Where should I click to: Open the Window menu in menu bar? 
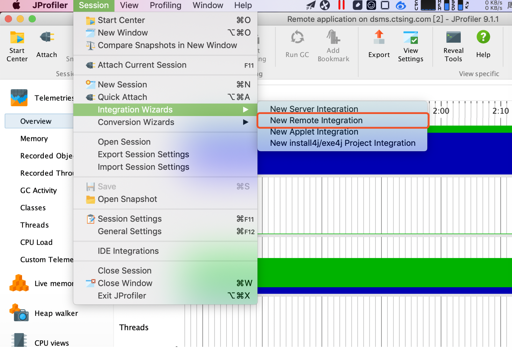[208, 5]
